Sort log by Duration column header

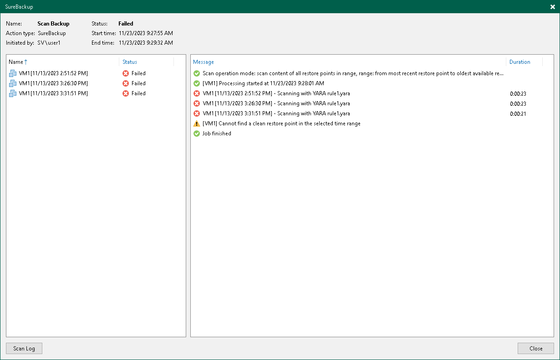519,62
